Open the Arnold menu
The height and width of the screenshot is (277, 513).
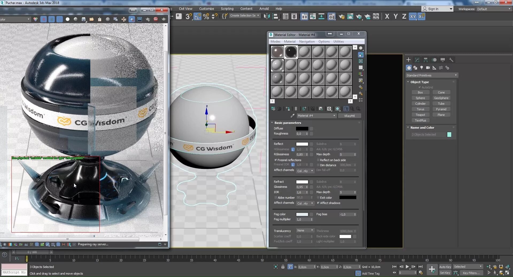264,9
